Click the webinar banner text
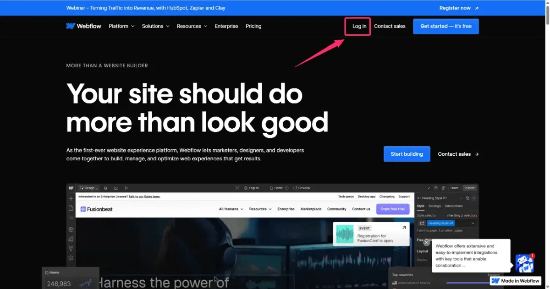Image resolution: width=550 pixels, height=289 pixels. [x=146, y=8]
